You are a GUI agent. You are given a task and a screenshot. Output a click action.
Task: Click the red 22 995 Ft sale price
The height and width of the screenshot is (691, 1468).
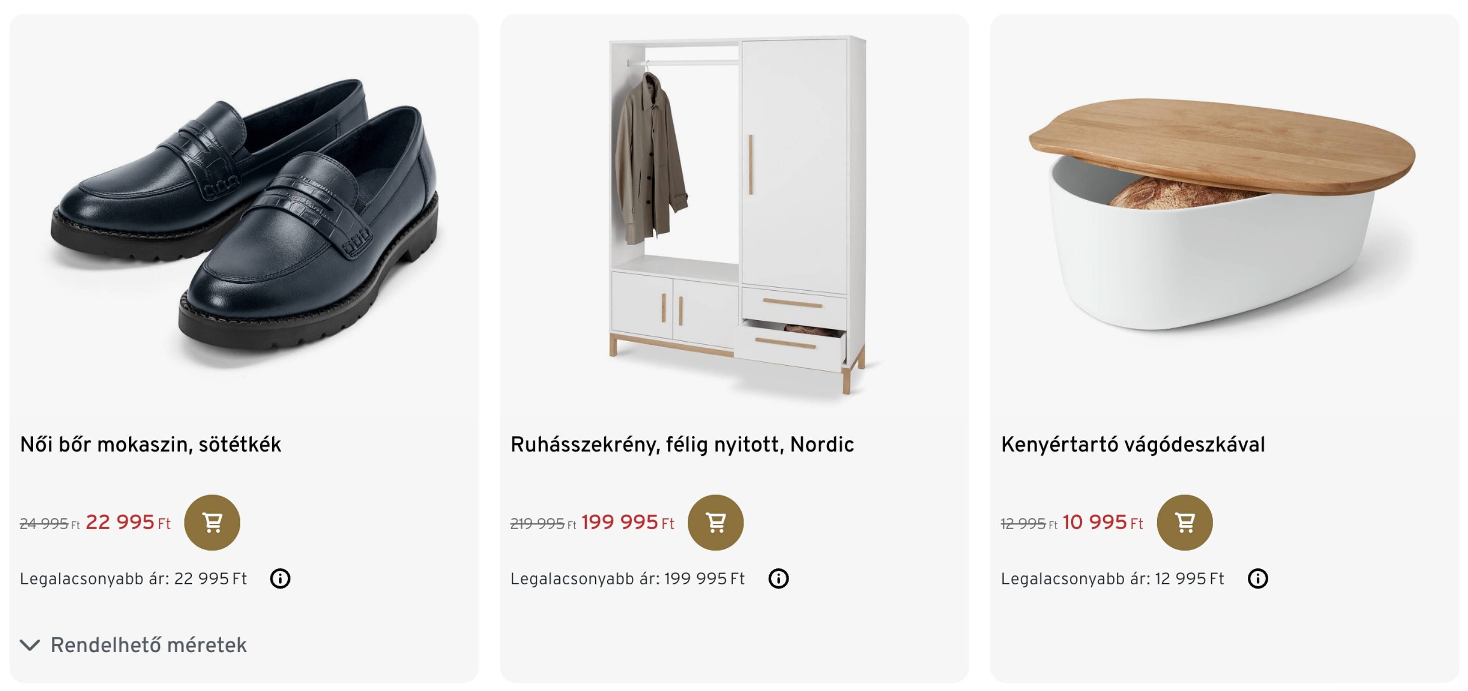coord(128,522)
